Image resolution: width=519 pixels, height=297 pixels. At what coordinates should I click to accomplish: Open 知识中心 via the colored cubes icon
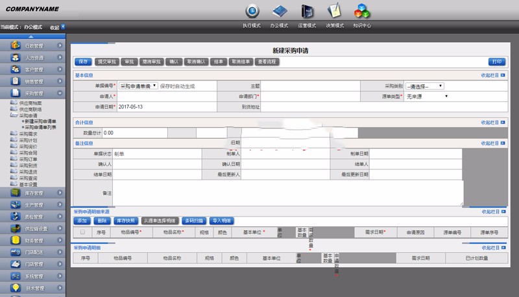pyautogui.click(x=362, y=11)
